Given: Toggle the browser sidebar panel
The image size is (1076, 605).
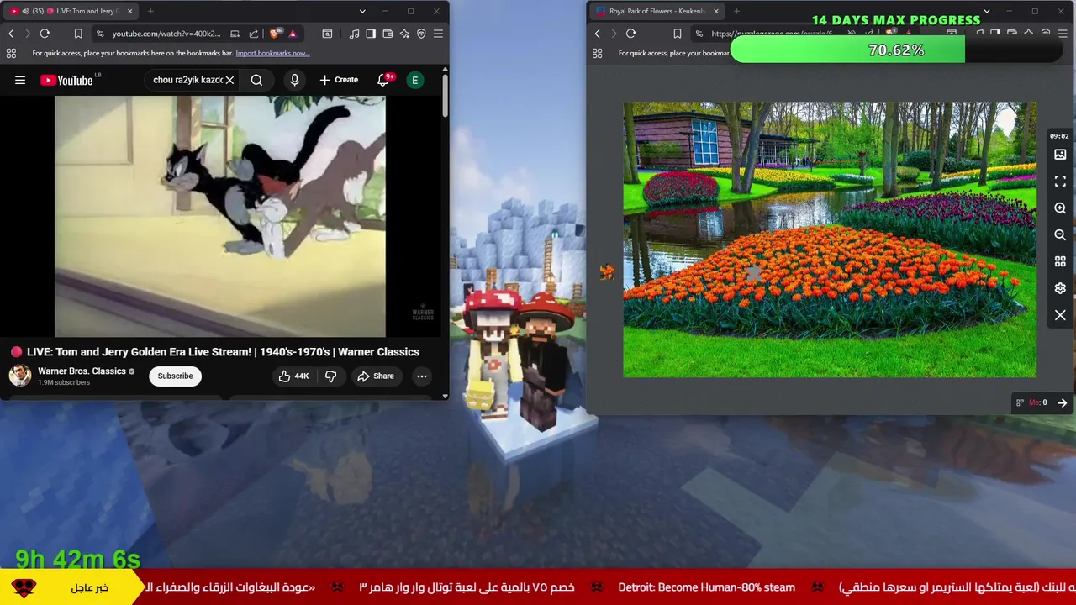Looking at the screenshot, I should tap(371, 34).
